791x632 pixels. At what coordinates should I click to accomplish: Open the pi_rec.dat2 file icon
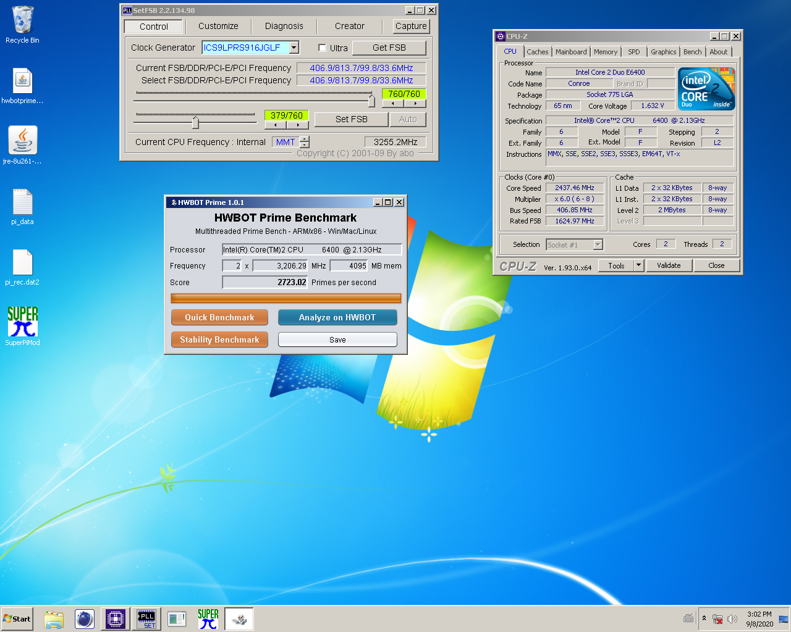[22, 267]
